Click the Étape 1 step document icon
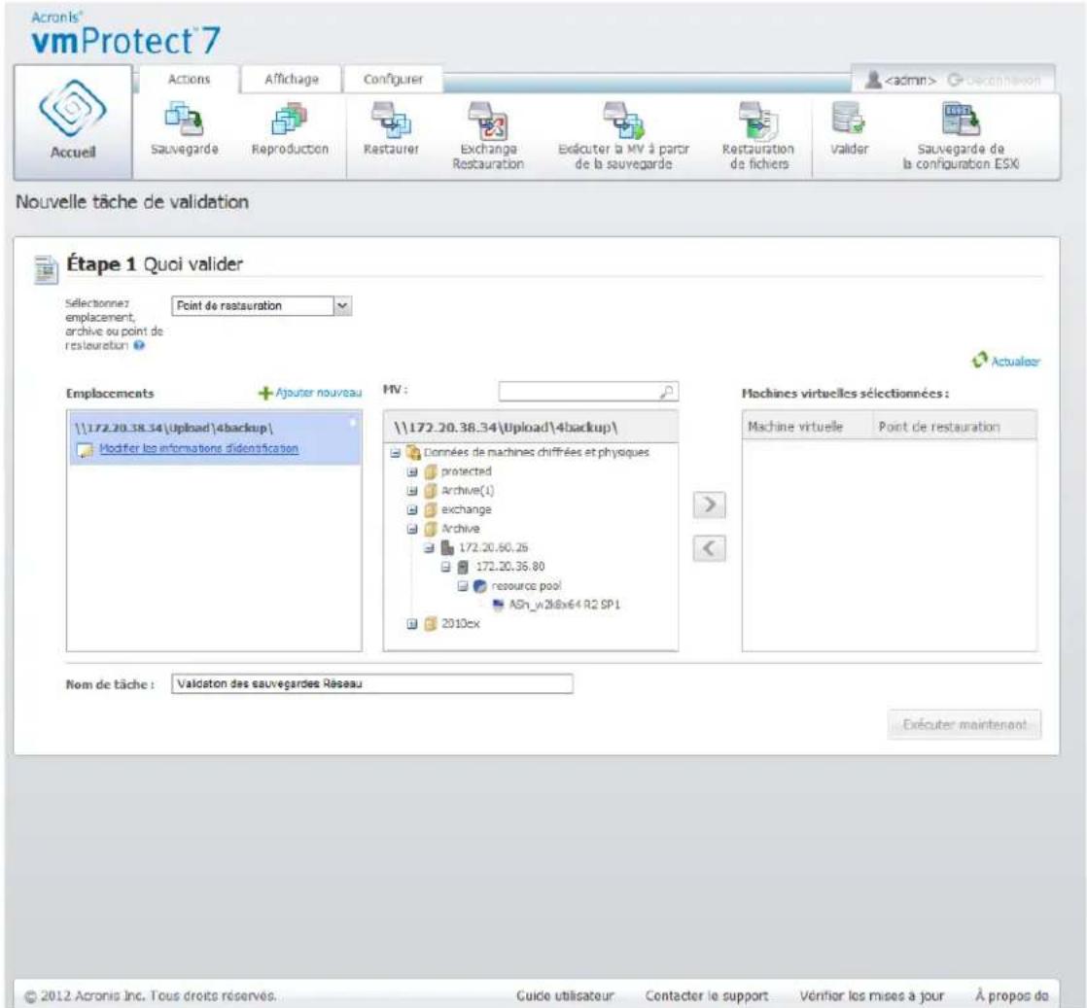 [x=46, y=269]
